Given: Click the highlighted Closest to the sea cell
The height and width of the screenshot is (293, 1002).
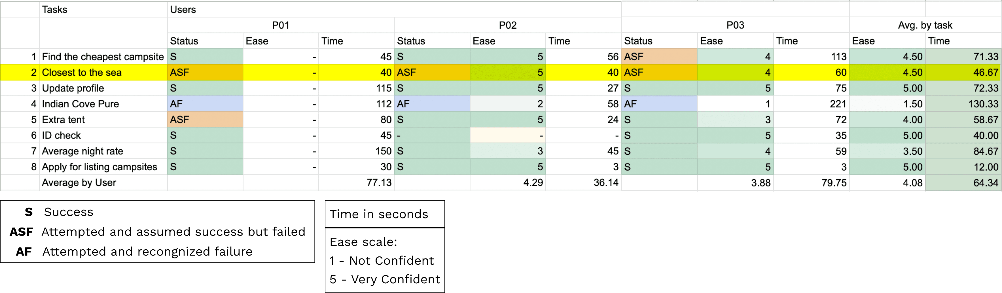Looking at the screenshot, I should click(82, 72).
